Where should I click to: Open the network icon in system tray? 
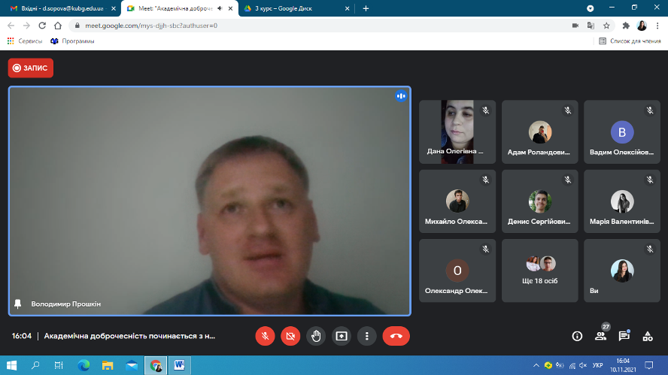(x=572, y=365)
